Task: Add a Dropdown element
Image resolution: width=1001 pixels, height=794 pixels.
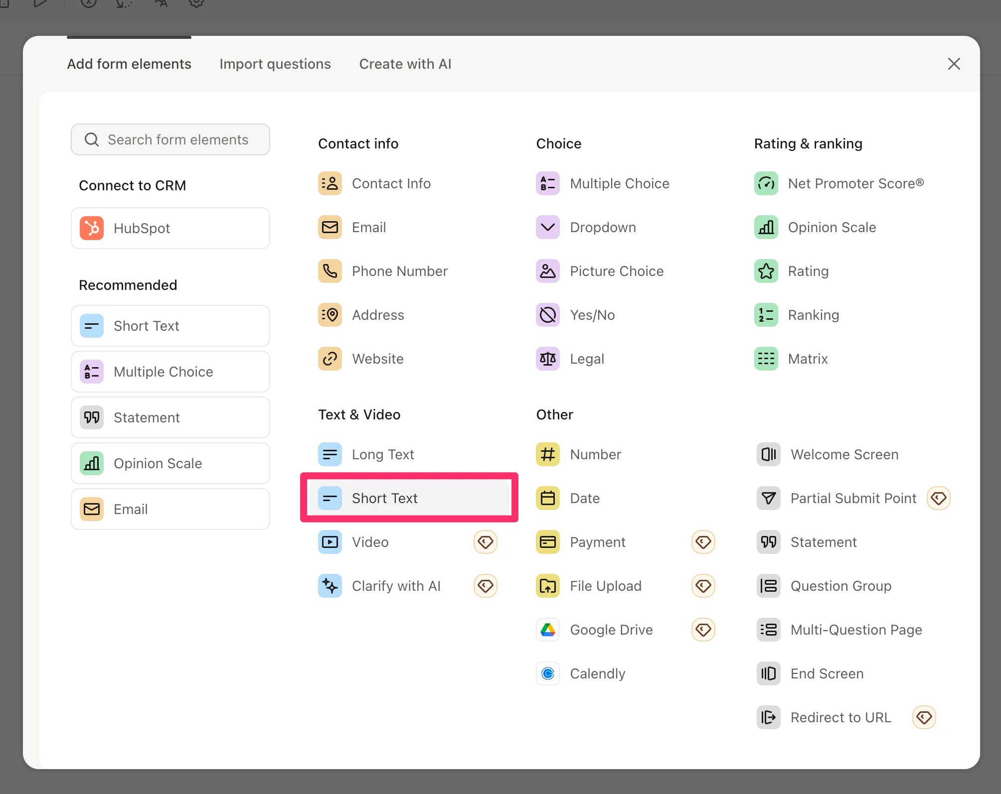Action: (x=602, y=227)
